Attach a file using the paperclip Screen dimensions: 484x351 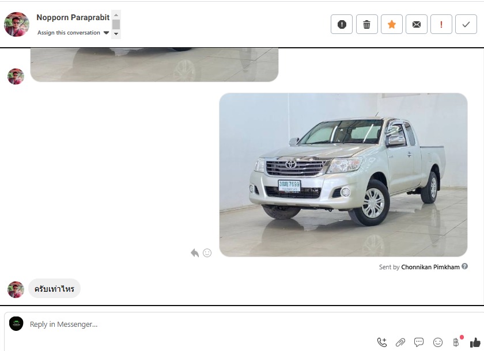400,342
